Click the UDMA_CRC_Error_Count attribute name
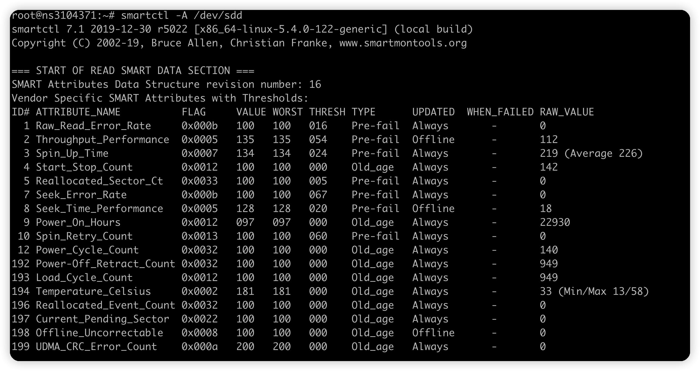700x371 pixels. pos(96,347)
